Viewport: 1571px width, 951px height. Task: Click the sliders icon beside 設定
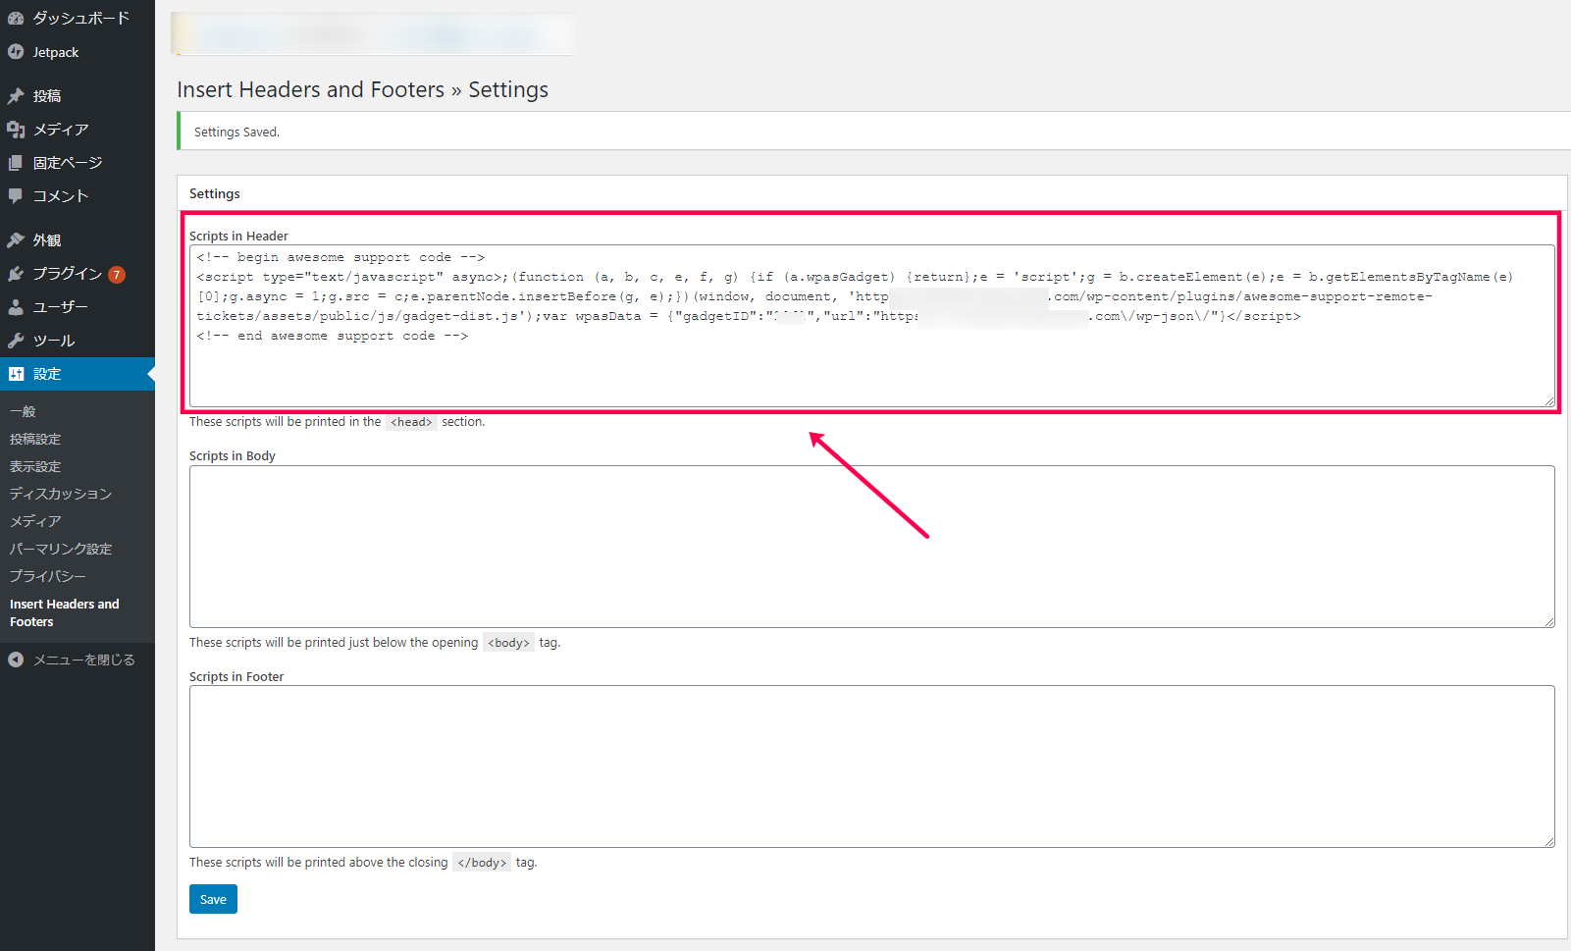pos(16,374)
